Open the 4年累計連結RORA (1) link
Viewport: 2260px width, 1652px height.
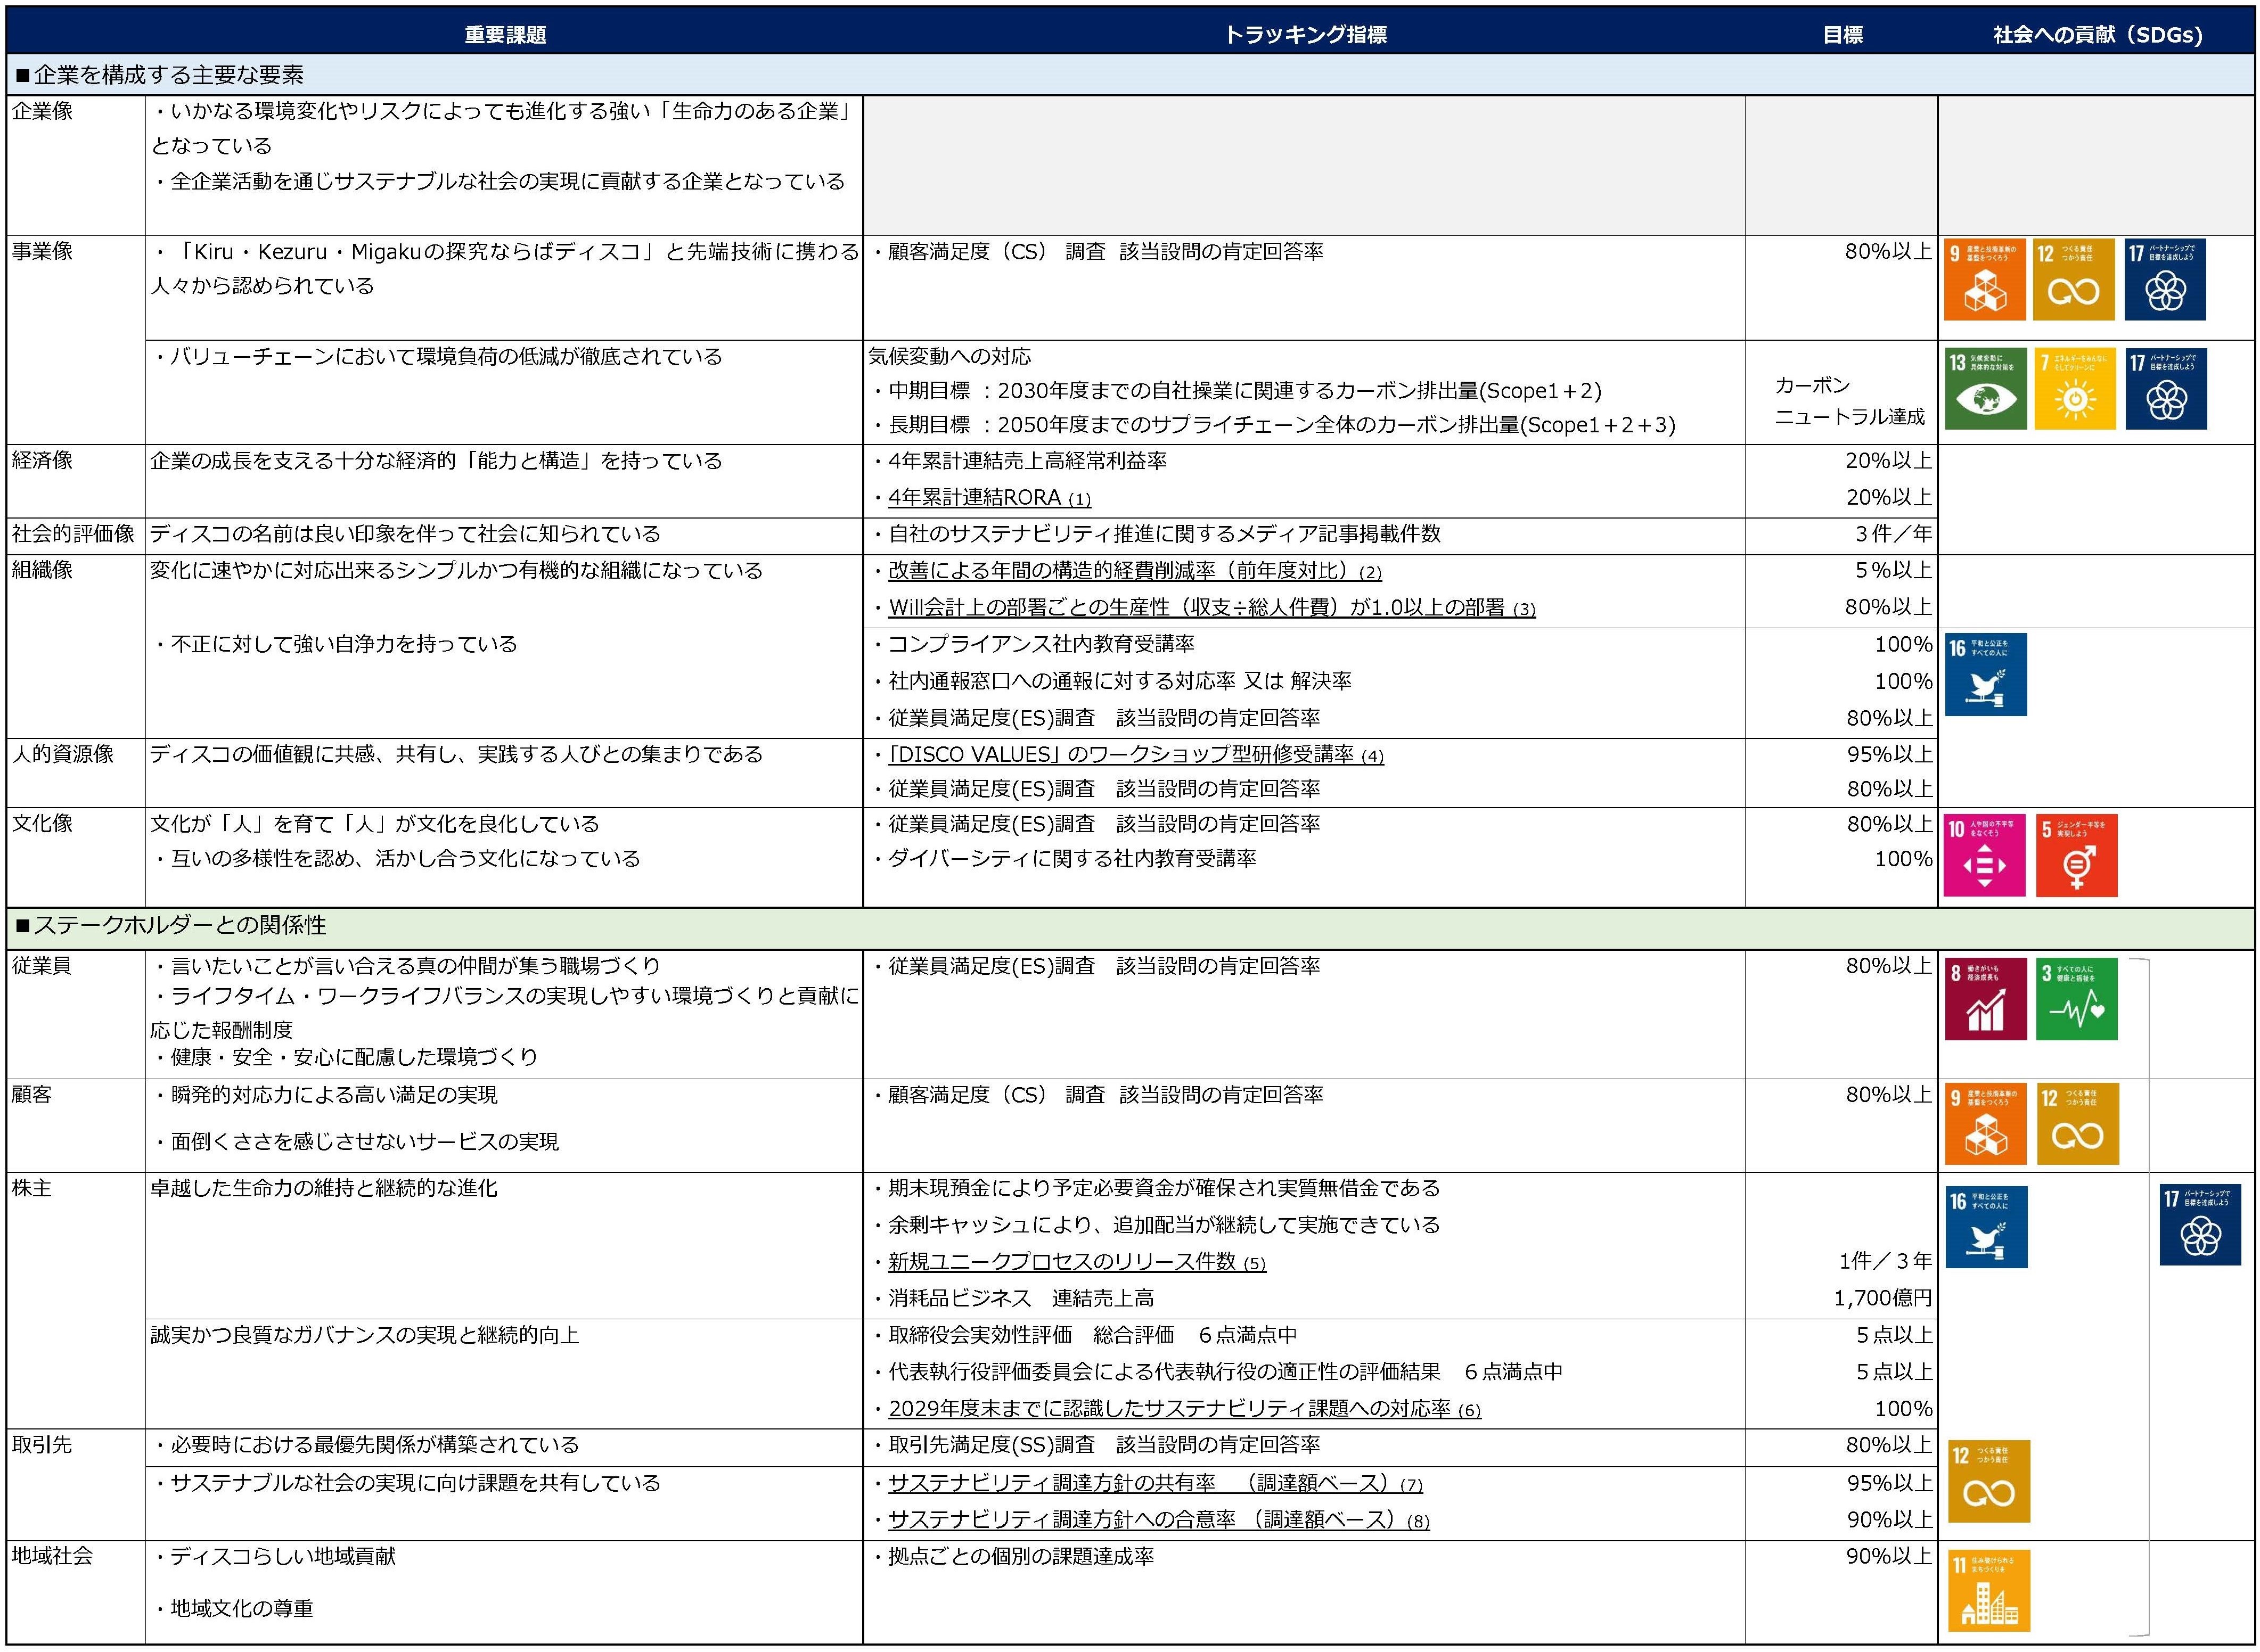coord(989,498)
